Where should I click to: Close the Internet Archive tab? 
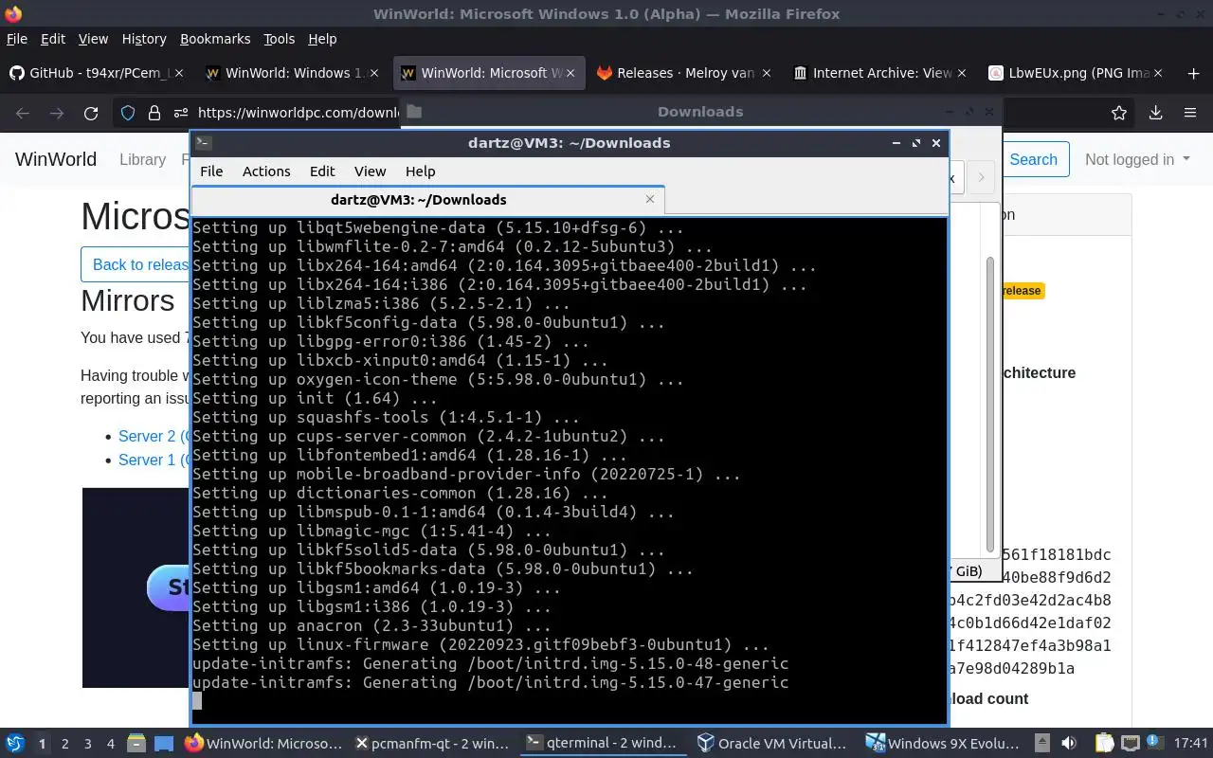click(962, 73)
